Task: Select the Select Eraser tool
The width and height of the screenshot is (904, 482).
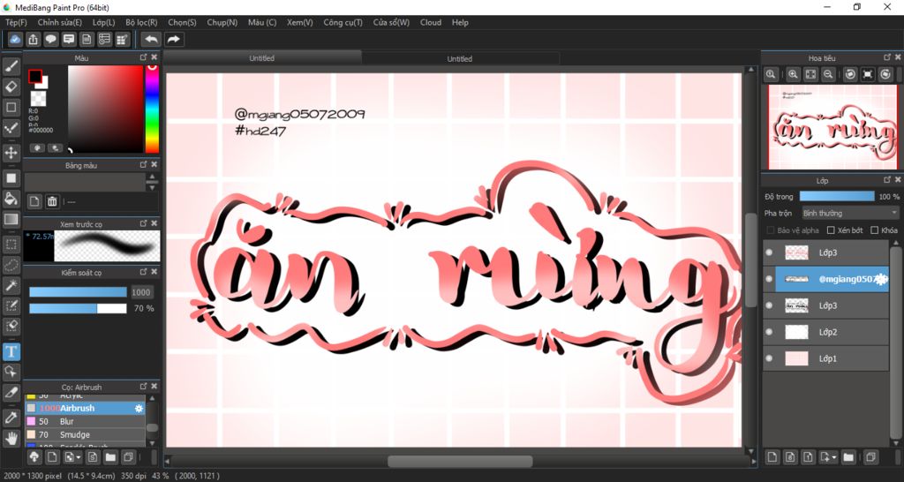Action: coord(11,325)
